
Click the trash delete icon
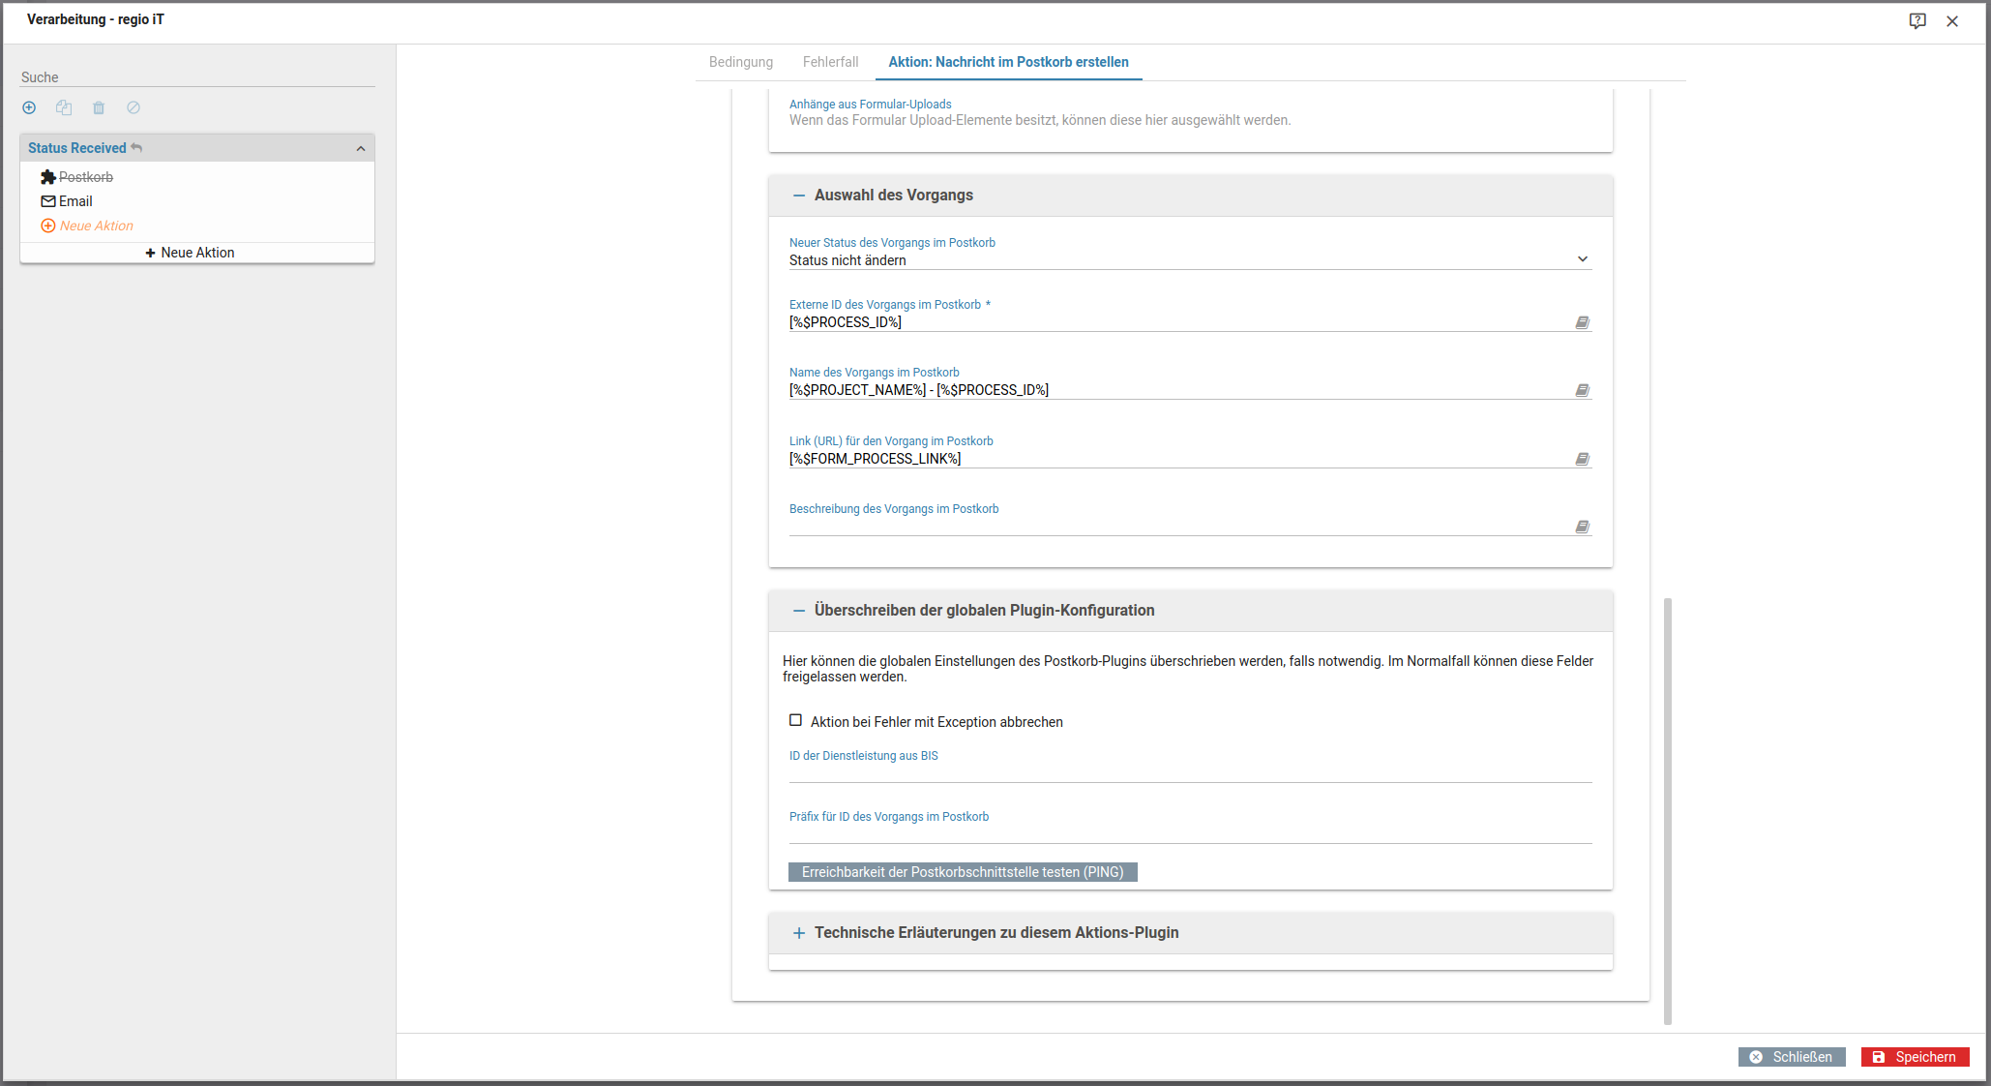point(99,107)
